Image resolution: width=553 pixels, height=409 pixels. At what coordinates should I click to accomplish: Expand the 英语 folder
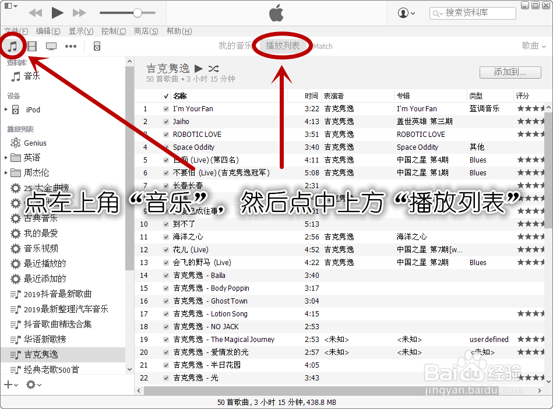pyautogui.click(x=6, y=158)
